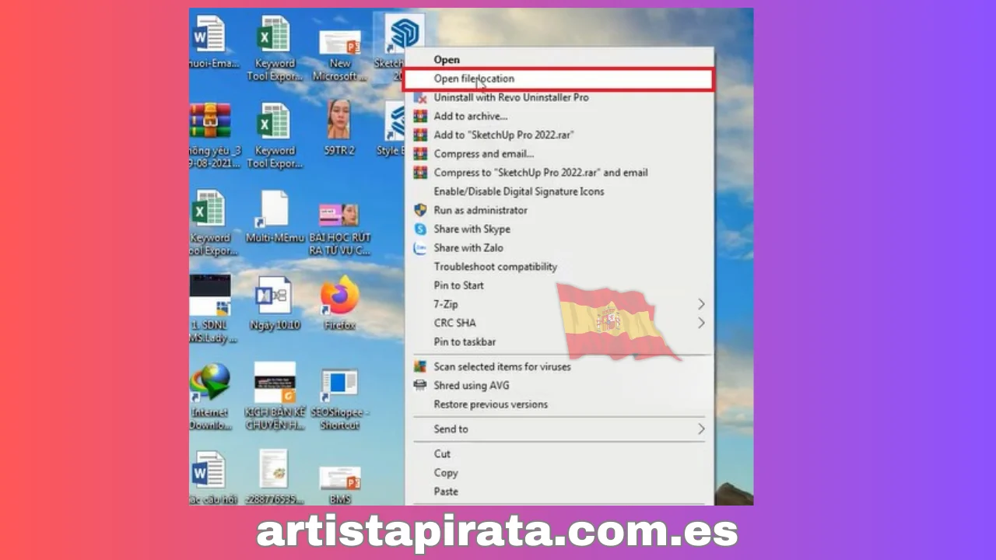Screen dimensions: 996x560
Task: Select the SEOShopee - Shortcut desktop icon
Action: coord(339,400)
